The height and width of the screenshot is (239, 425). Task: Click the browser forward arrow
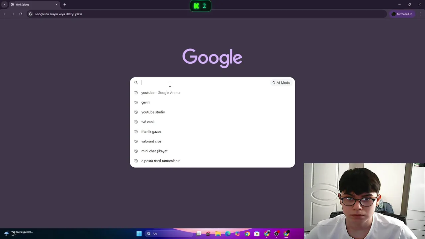tap(13, 14)
